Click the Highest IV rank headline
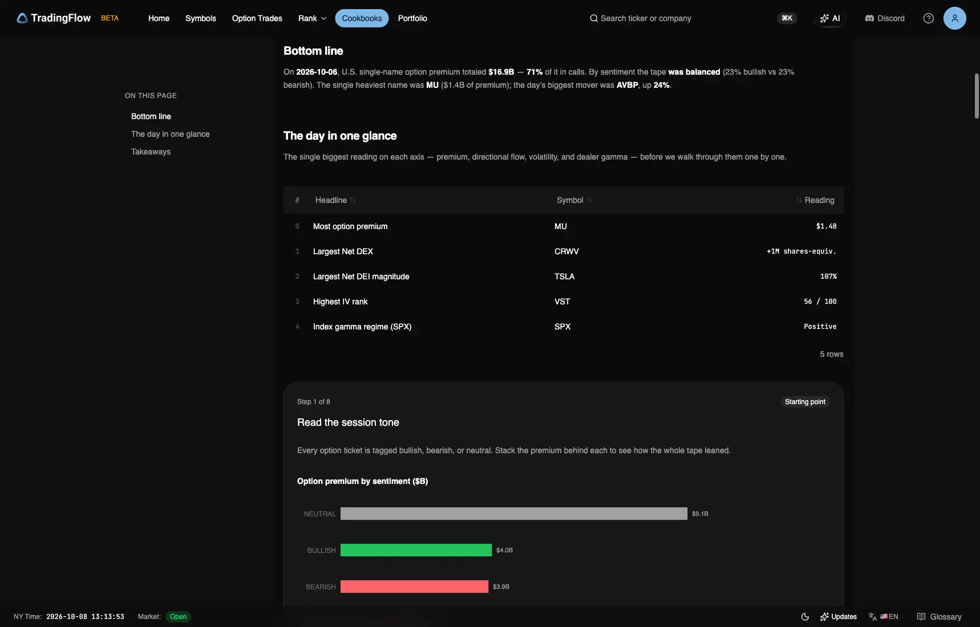The width and height of the screenshot is (980, 627). [341, 302]
